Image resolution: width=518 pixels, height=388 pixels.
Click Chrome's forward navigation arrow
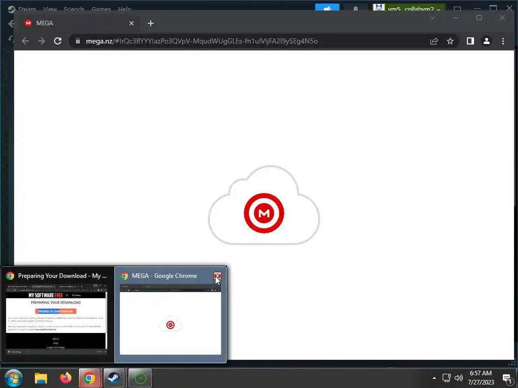pos(41,41)
